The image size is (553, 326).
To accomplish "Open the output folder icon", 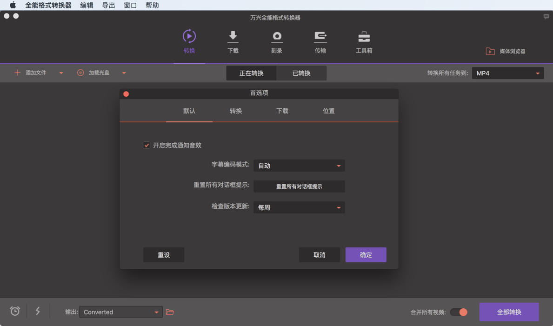I will [x=170, y=312].
